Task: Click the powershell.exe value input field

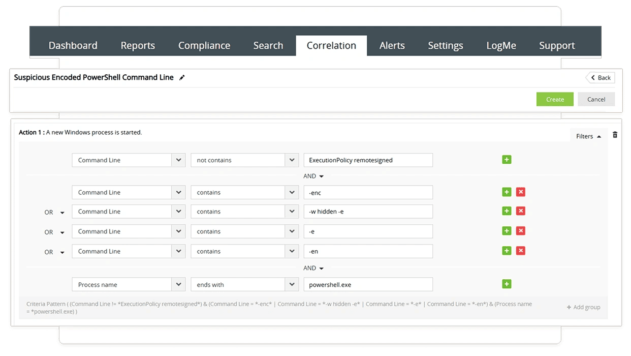Action: pos(368,285)
